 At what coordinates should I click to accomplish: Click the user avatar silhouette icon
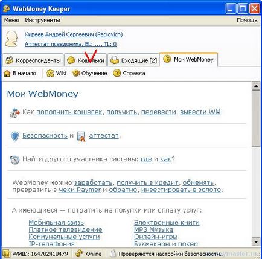11,39
